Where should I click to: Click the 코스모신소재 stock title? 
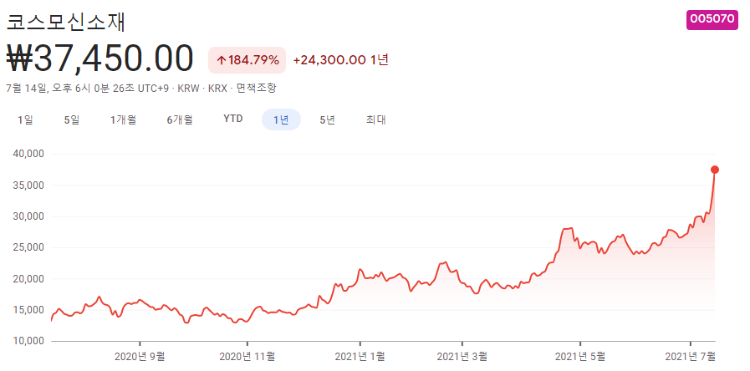(x=66, y=22)
